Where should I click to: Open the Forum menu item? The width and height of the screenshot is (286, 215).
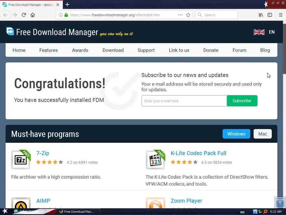[x=239, y=50]
